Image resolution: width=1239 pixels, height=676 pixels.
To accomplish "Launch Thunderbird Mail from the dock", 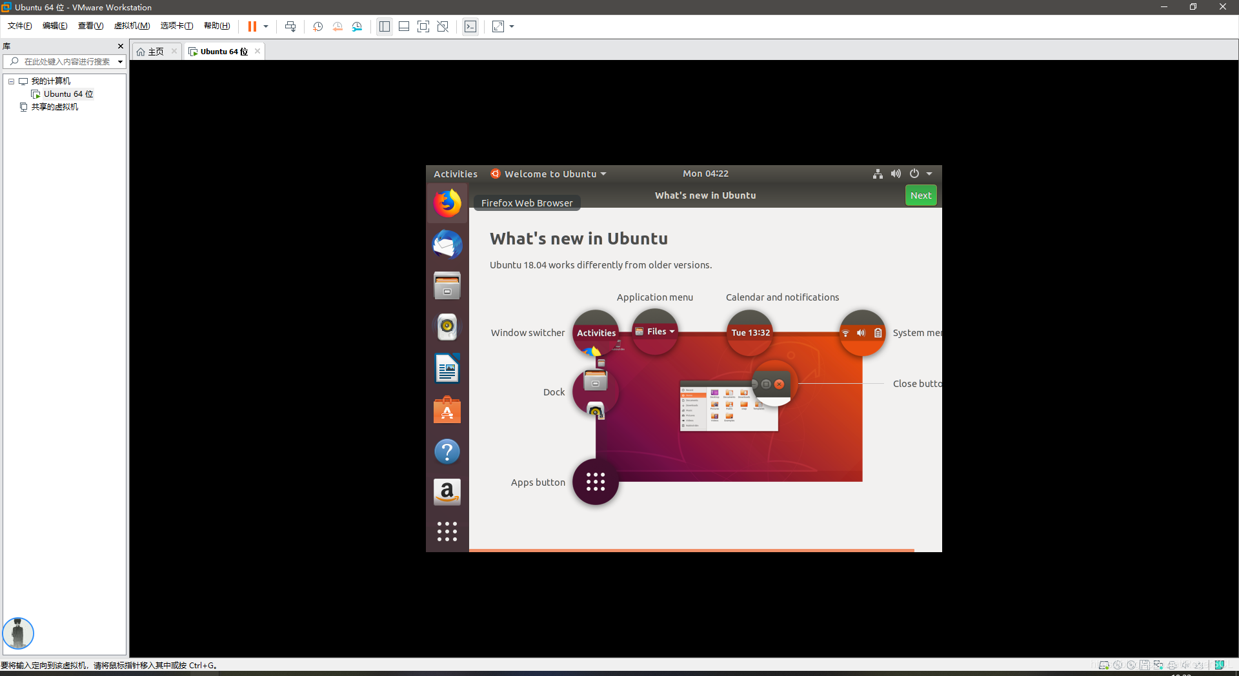I will click(x=447, y=244).
